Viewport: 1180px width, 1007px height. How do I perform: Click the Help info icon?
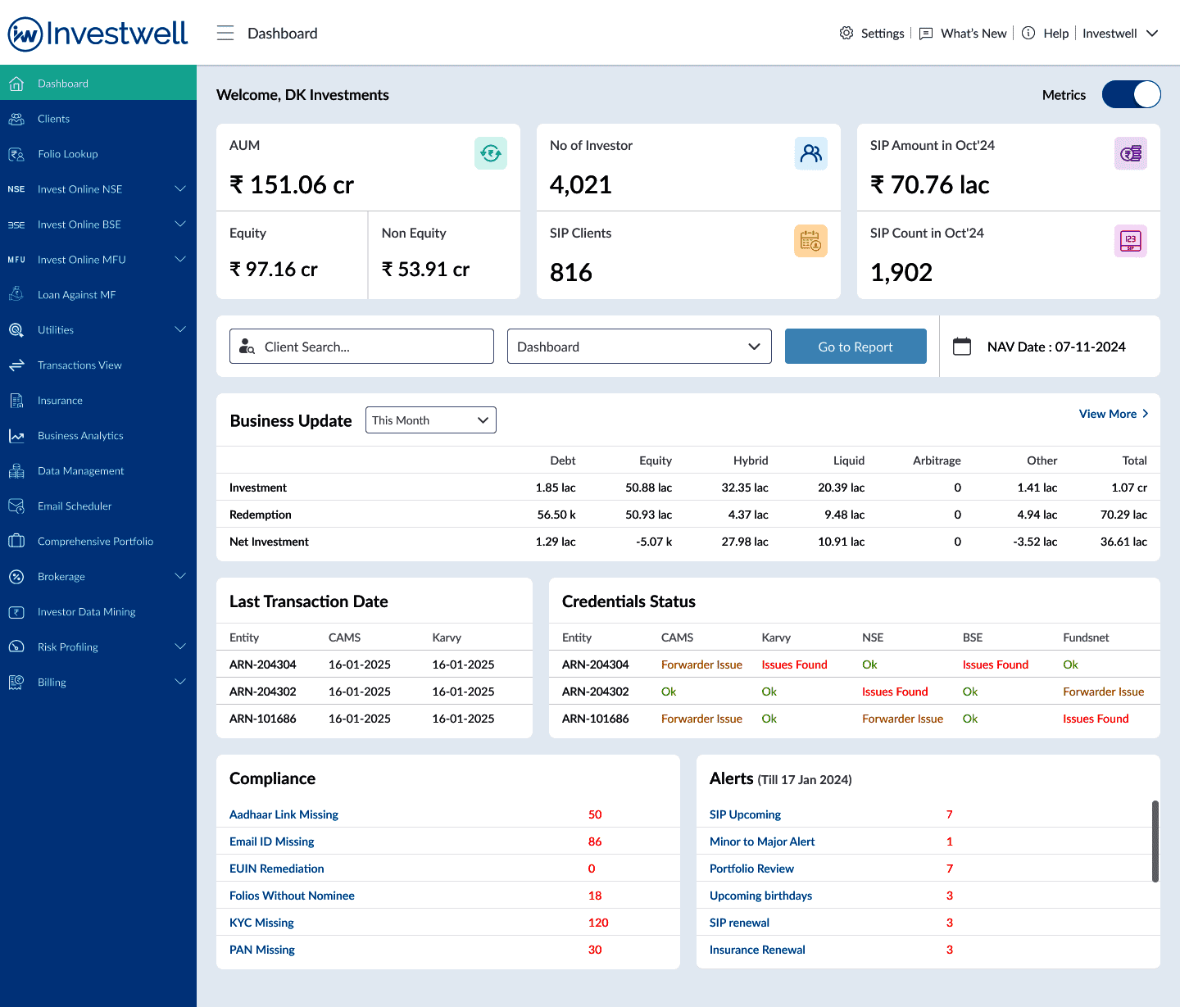tap(1028, 33)
